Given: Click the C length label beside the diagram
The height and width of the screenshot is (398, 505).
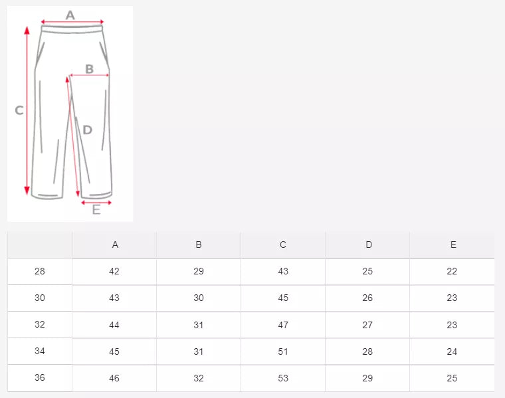Looking at the screenshot, I should [19, 110].
